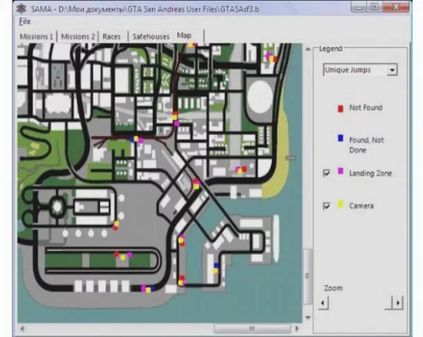Click the red Not Found legend swatch

click(340, 108)
